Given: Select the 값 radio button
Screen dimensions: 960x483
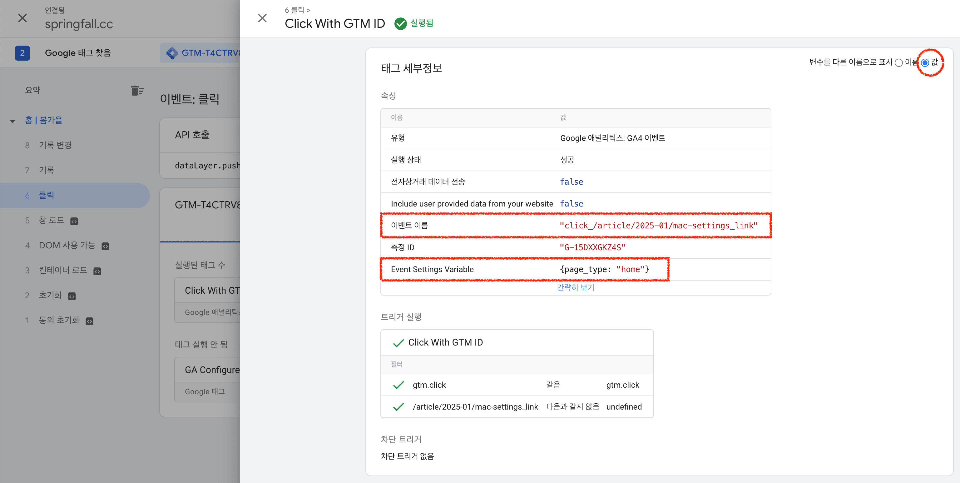Looking at the screenshot, I should [x=925, y=62].
